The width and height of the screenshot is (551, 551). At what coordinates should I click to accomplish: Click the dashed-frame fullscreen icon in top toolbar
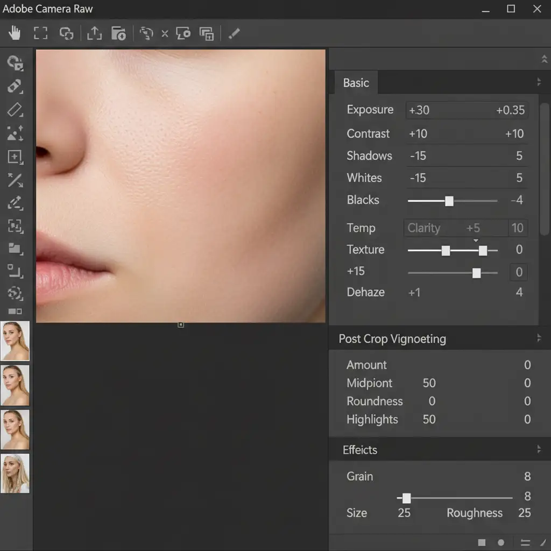point(41,33)
